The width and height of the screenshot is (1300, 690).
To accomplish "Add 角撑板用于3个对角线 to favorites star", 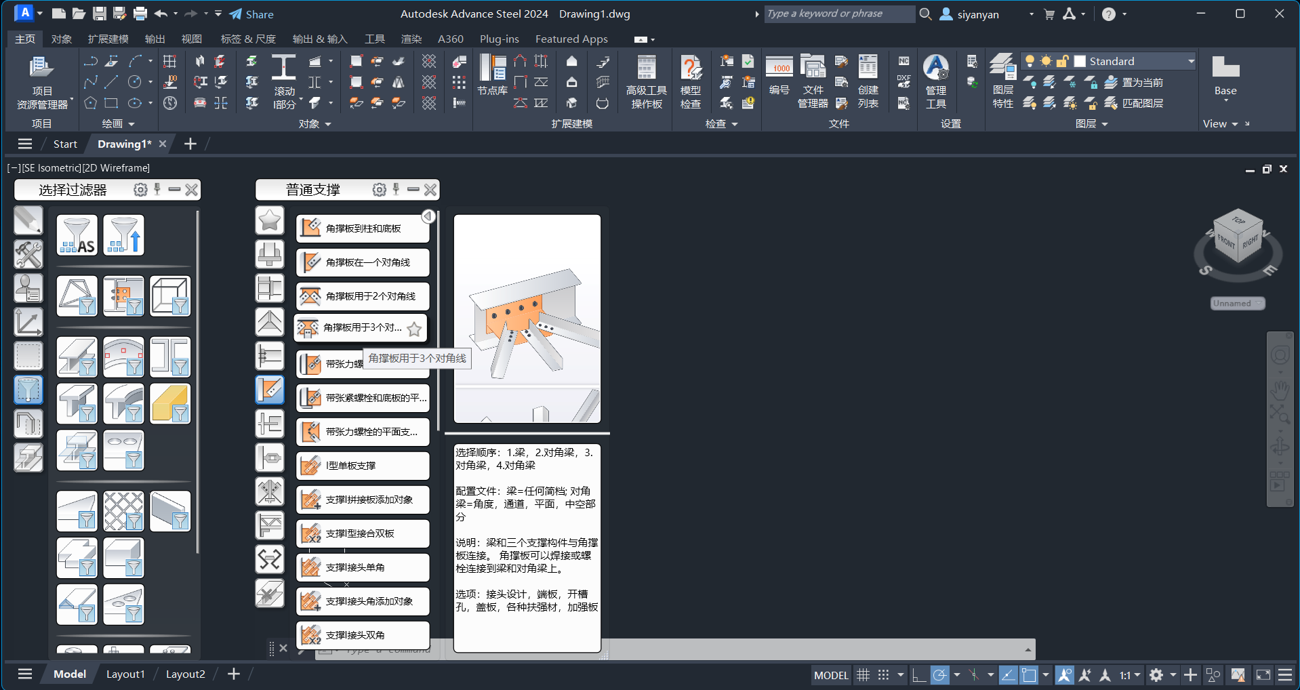I will 414,329.
